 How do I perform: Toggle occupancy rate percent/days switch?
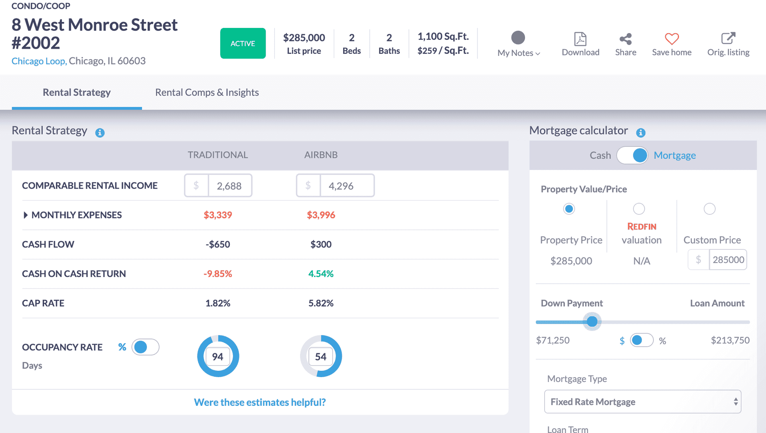pos(145,347)
